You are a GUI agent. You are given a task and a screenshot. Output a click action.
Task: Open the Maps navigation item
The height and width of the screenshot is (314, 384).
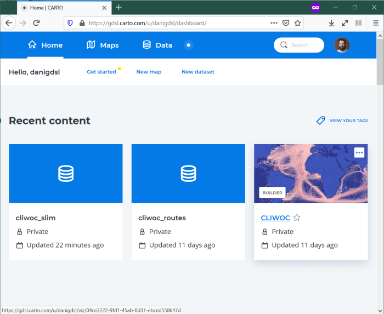pos(103,45)
